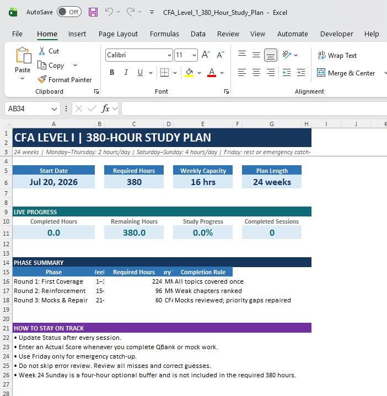Open Orientation dropdown arrow
The height and width of the screenshot is (396, 387).
295,55
